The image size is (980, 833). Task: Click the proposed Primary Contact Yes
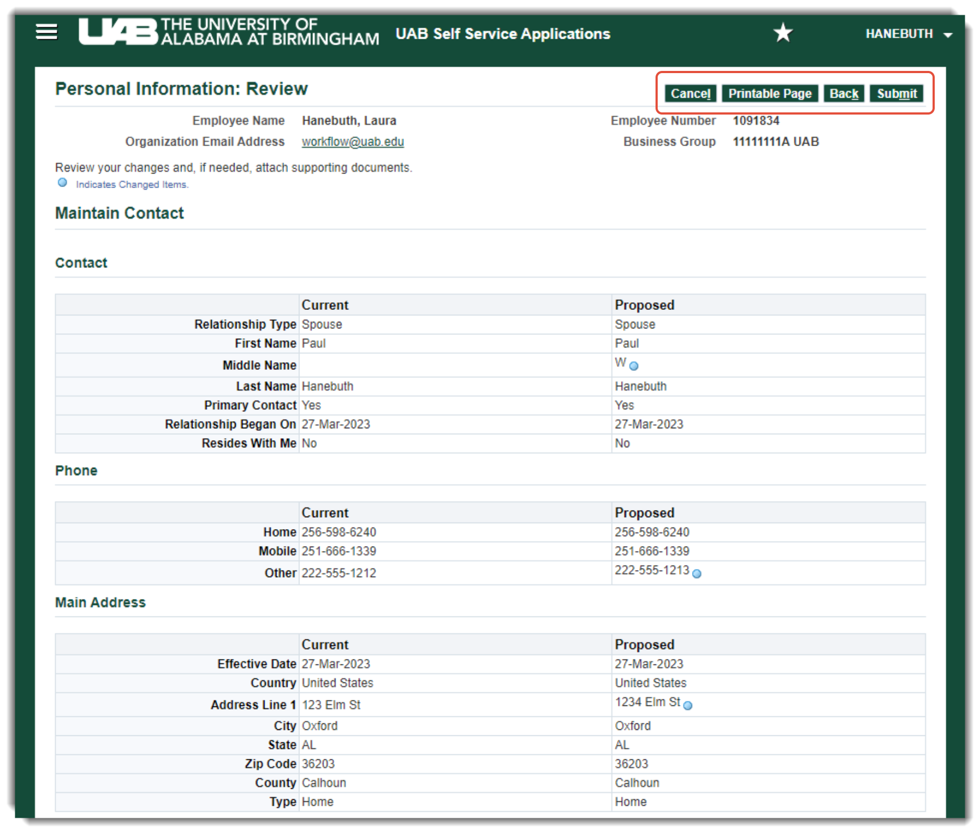point(624,406)
